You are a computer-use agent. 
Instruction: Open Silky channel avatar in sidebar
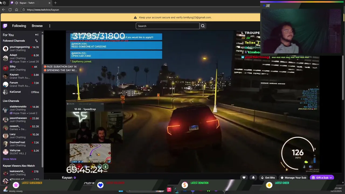5,68
